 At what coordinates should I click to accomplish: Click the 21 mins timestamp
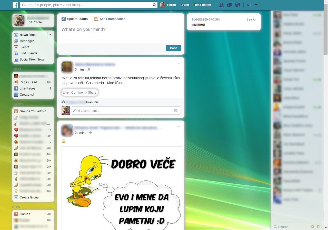pos(81,133)
